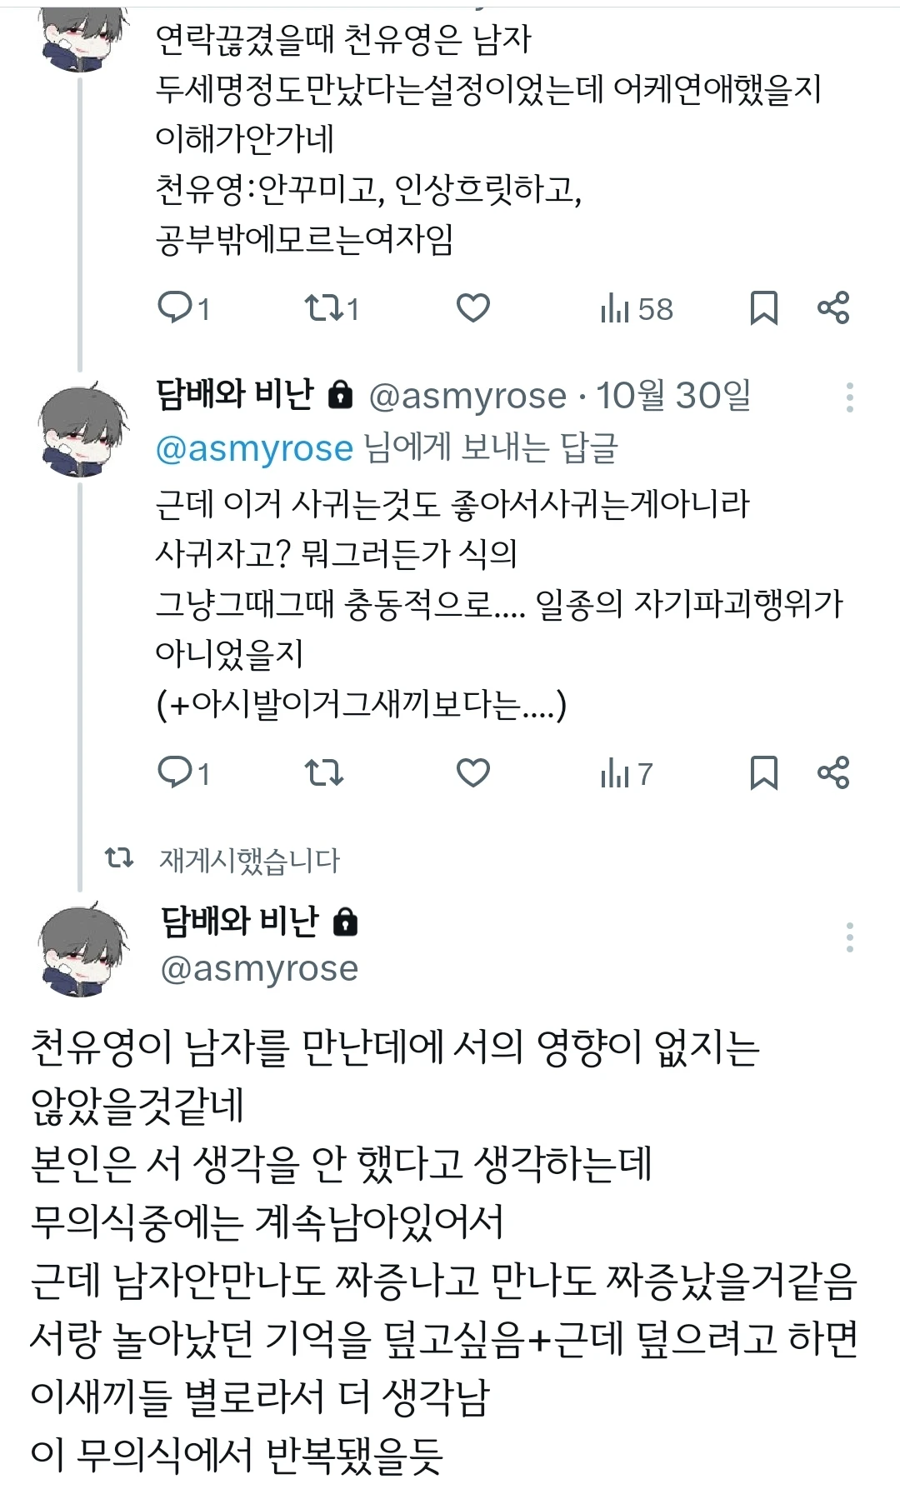Open blue @asmyrose mention link

(x=254, y=449)
